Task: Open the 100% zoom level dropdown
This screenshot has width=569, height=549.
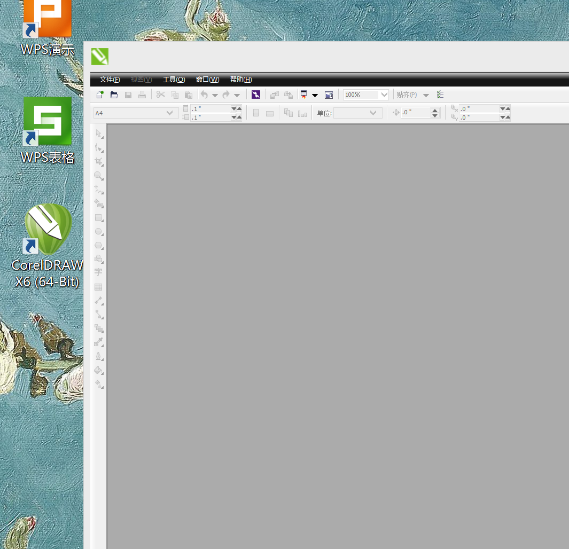Action: click(384, 95)
